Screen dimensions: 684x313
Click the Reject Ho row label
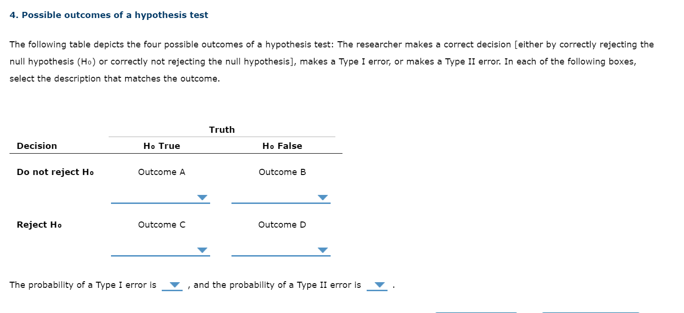click(x=39, y=224)
